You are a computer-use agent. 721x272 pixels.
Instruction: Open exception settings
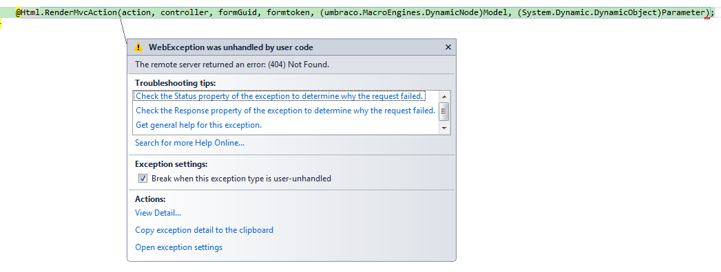tap(178, 247)
